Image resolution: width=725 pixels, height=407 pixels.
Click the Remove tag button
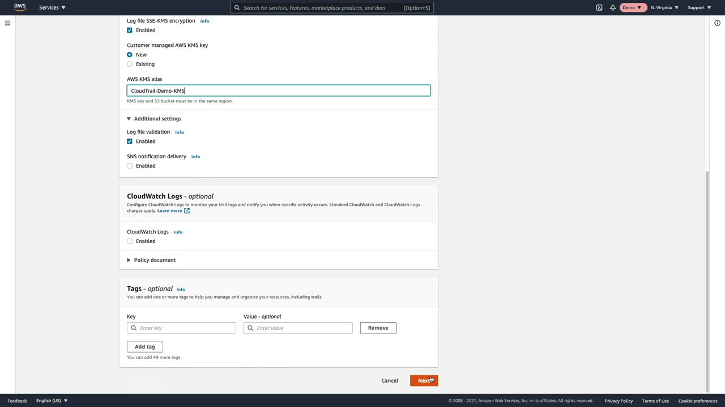[x=378, y=328]
